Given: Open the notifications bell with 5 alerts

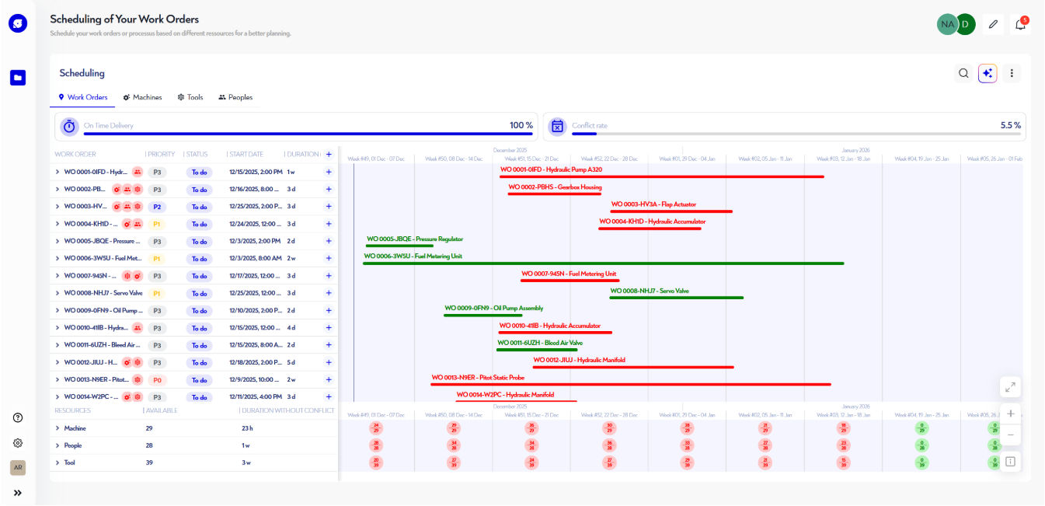Looking at the screenshot, I should (x=1020, y=24).
